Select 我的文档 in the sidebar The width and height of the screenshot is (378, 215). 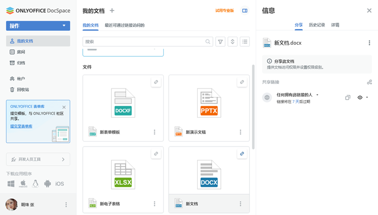[38, 41]
